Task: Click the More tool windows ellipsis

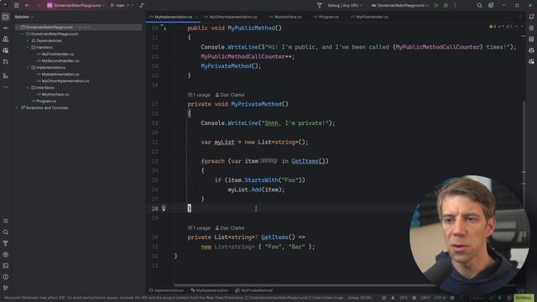Action: [x=6, y=87]
